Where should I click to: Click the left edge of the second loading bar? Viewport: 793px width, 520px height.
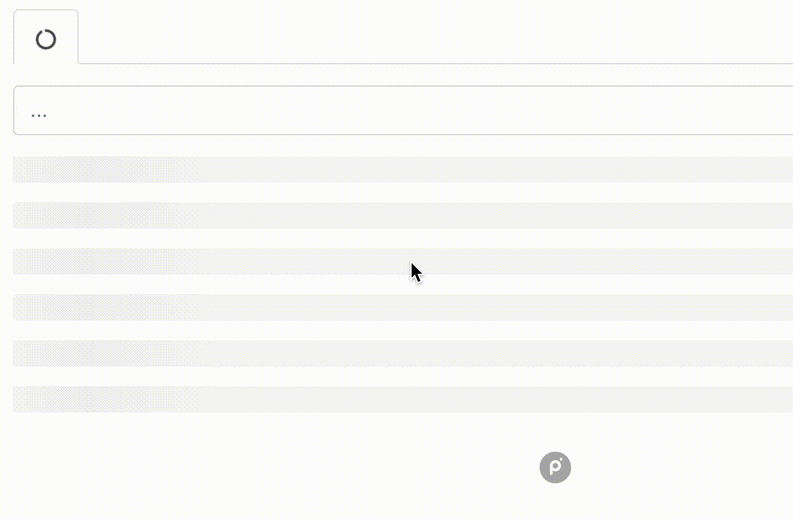coord(17,215)
